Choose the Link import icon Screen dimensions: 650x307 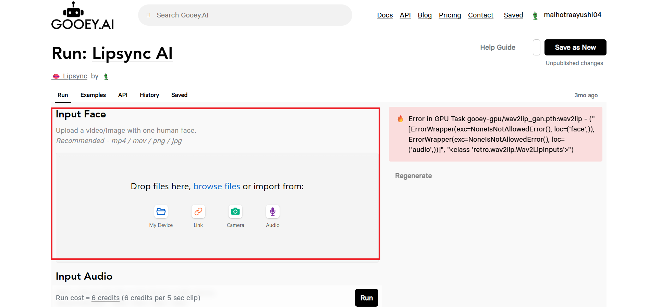pos(198,212)
